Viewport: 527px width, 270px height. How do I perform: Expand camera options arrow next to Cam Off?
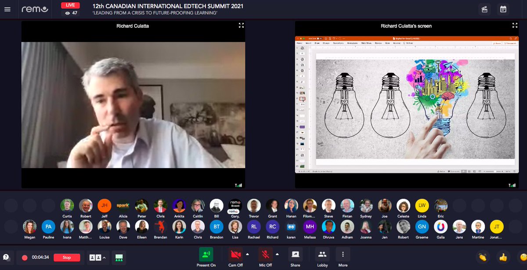click(247, 254)
